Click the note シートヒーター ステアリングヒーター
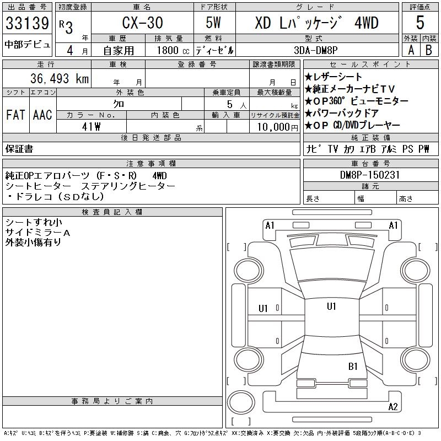The height and width of the screenshot is (441, 441). tap(90, 186)
